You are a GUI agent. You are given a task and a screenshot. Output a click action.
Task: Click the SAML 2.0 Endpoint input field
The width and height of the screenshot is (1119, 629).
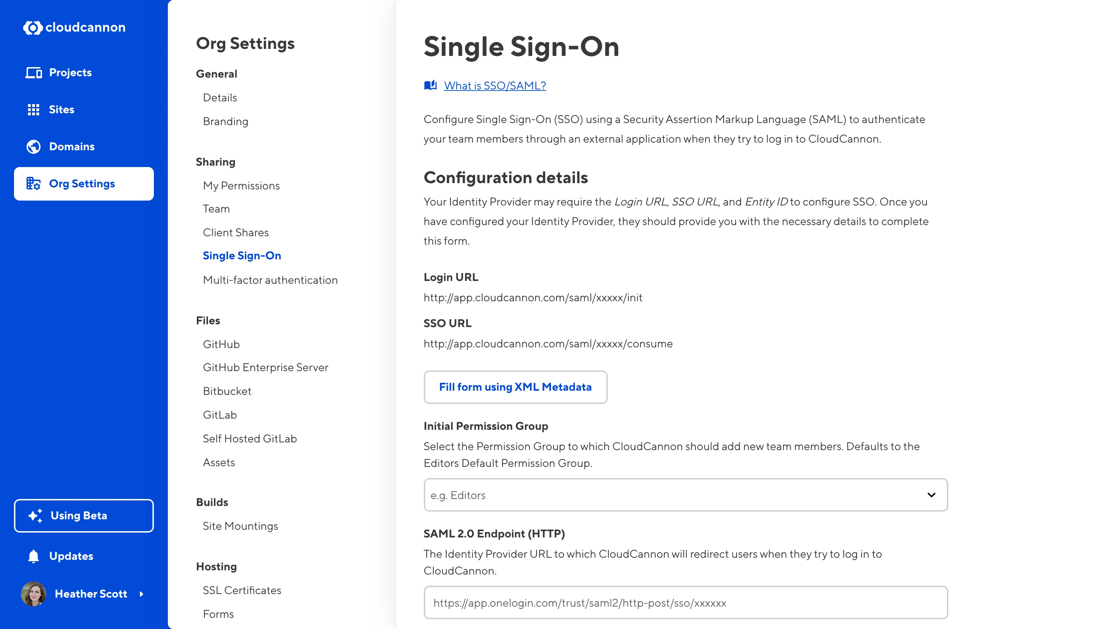(685, 602)
